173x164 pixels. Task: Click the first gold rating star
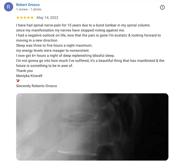[18, 18]
